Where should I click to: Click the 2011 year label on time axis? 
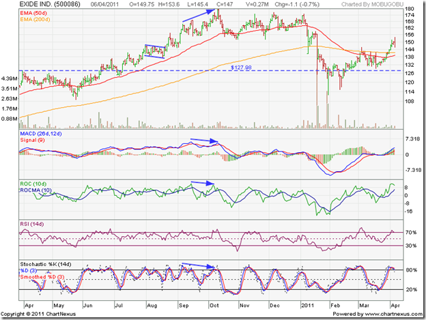pyautogui.click(x=307, y=306)
